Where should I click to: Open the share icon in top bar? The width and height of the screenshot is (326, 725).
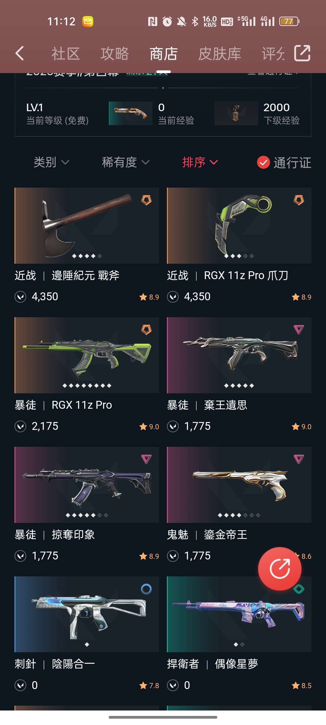[302, 53]
